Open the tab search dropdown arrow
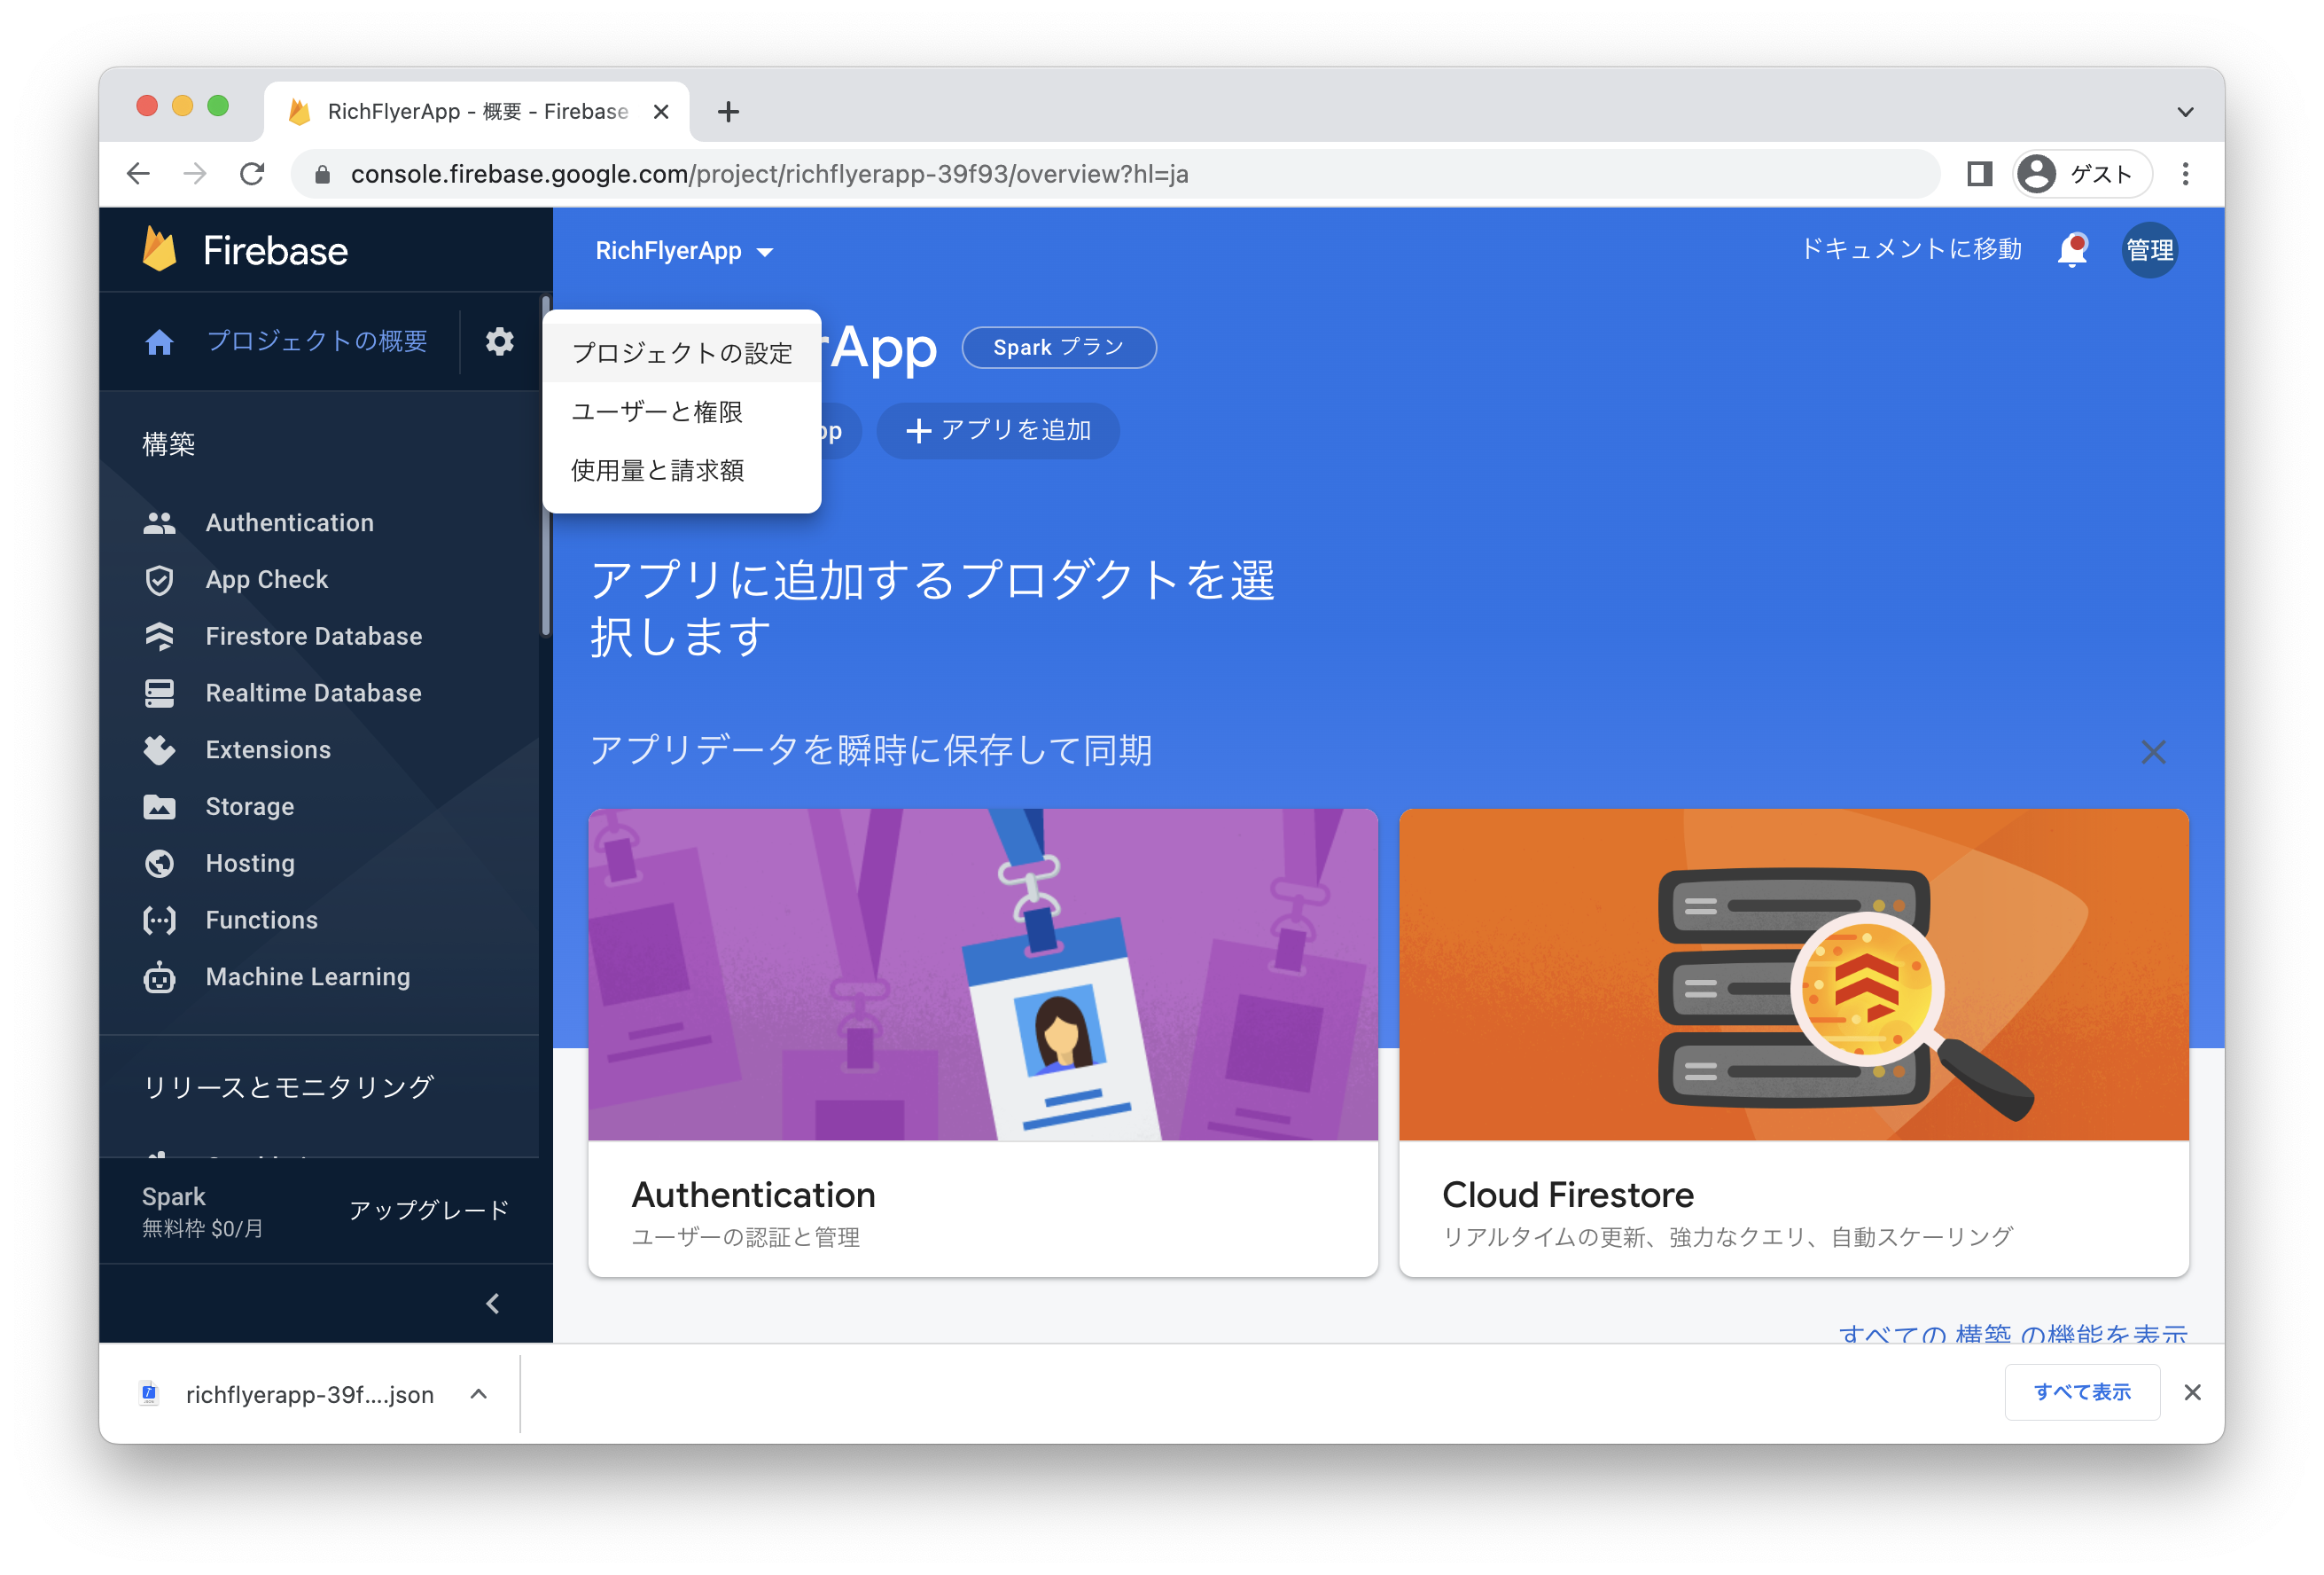The width and height of the screenshot is (2324, 1575). (x=2185, y=111)
